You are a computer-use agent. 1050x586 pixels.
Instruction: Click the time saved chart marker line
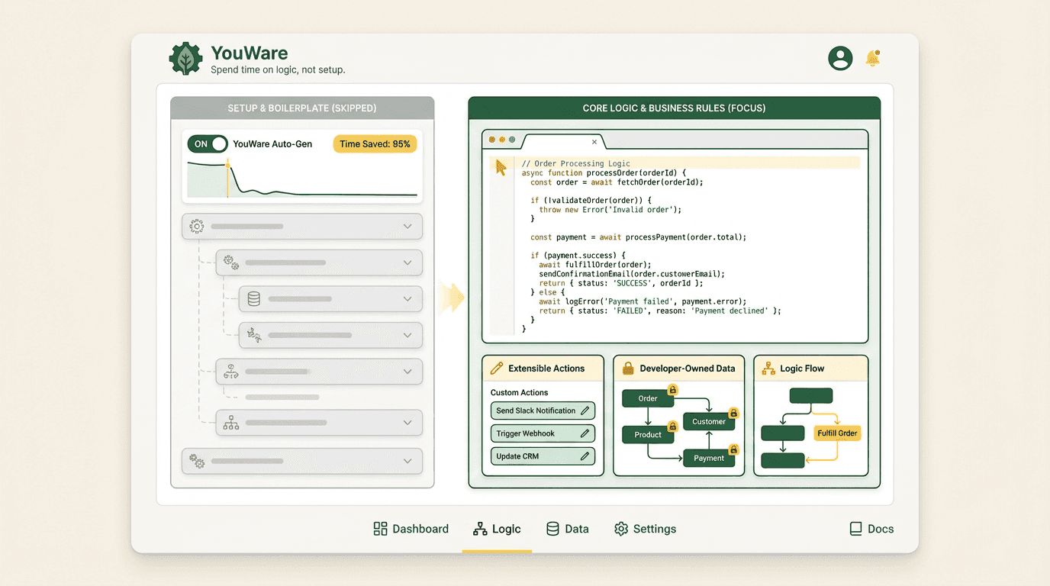[227, 179]
